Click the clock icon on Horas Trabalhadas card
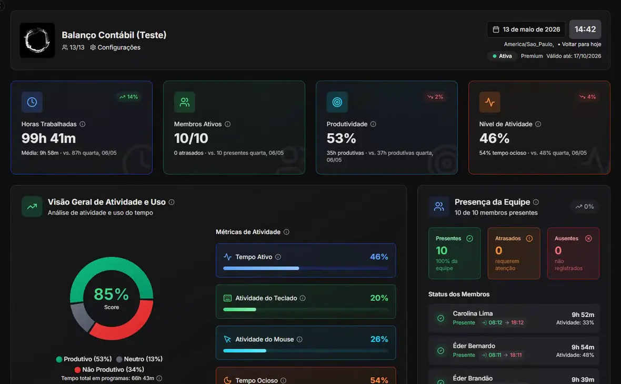621x384 pixels. [32, 102]
